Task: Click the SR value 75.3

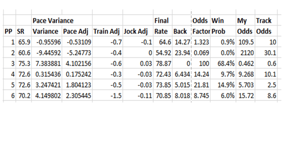Action: click(x=24, y=64)
